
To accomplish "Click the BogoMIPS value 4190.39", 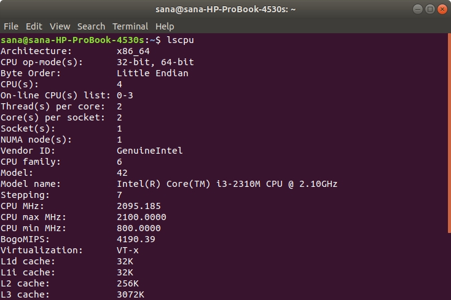I will click(136, 239).
